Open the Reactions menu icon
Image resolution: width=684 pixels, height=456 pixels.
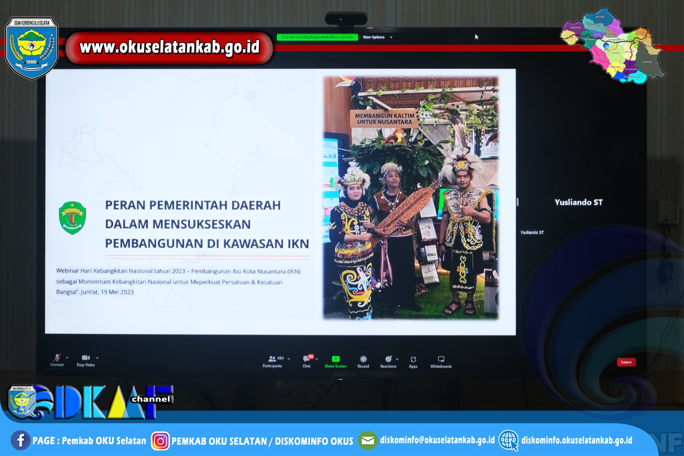(x=388, y=359)
